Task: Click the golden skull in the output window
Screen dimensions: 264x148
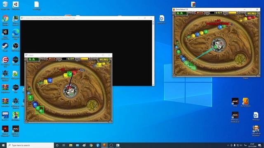Action: click(92, 105)
